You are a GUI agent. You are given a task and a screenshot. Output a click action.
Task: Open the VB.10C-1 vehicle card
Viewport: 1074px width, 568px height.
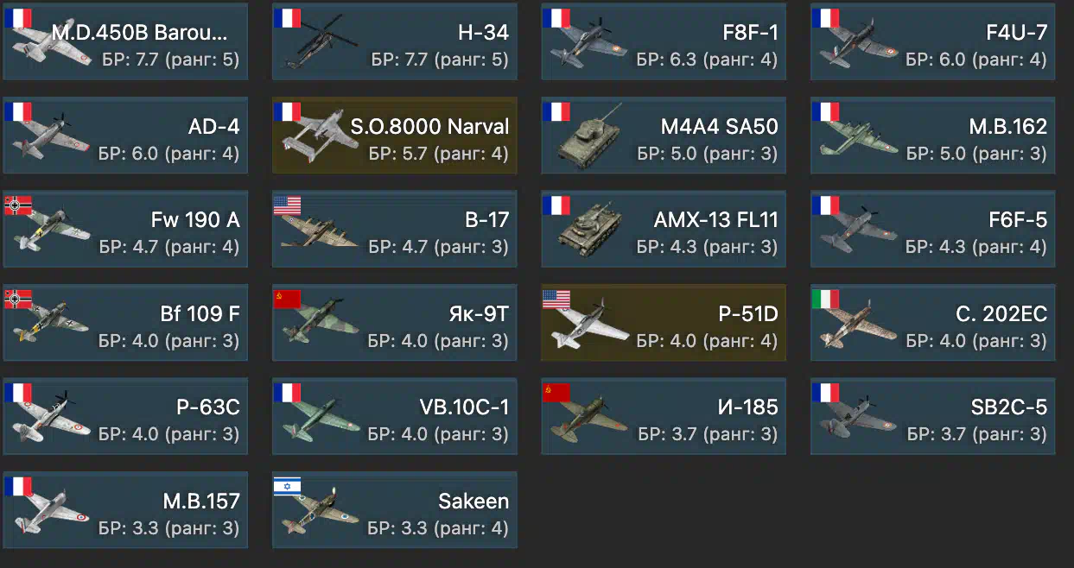[395, 416]
